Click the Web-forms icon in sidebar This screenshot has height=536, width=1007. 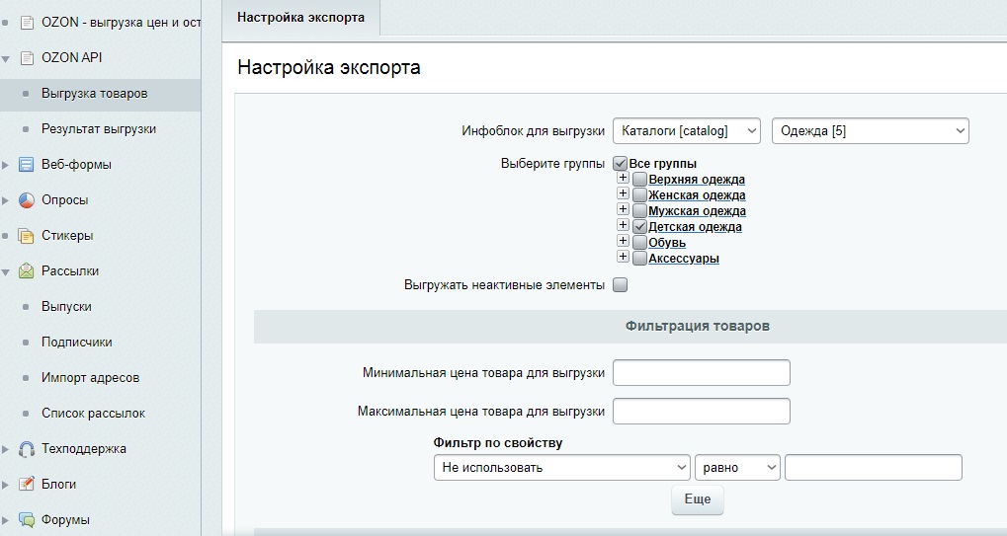click(x=27, y=165)
